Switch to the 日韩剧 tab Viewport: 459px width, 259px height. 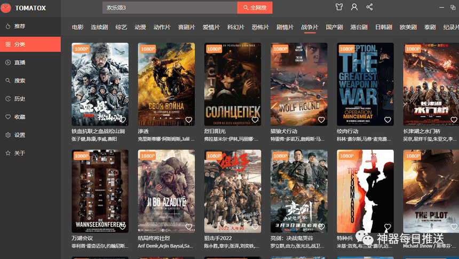pos(383,27)
